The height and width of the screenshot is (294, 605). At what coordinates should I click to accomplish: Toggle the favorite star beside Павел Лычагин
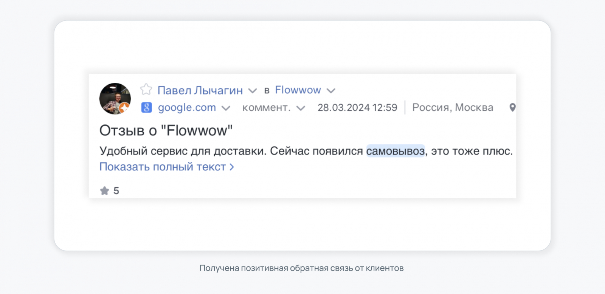[146, 90]
